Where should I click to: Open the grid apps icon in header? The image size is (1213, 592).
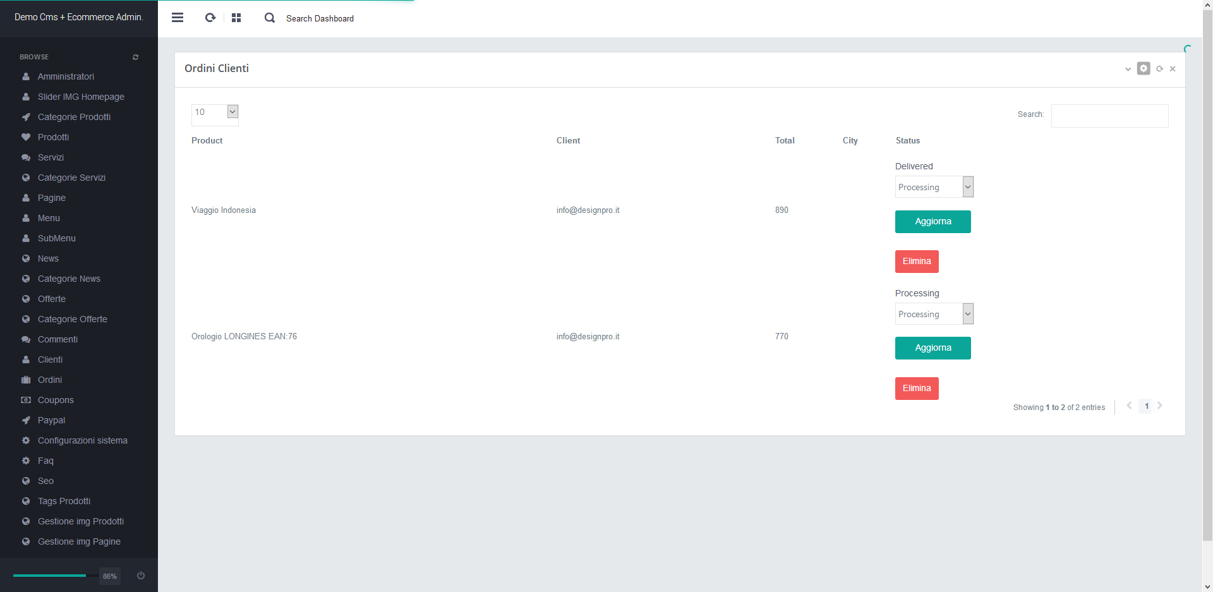click(x=236, y=18)
